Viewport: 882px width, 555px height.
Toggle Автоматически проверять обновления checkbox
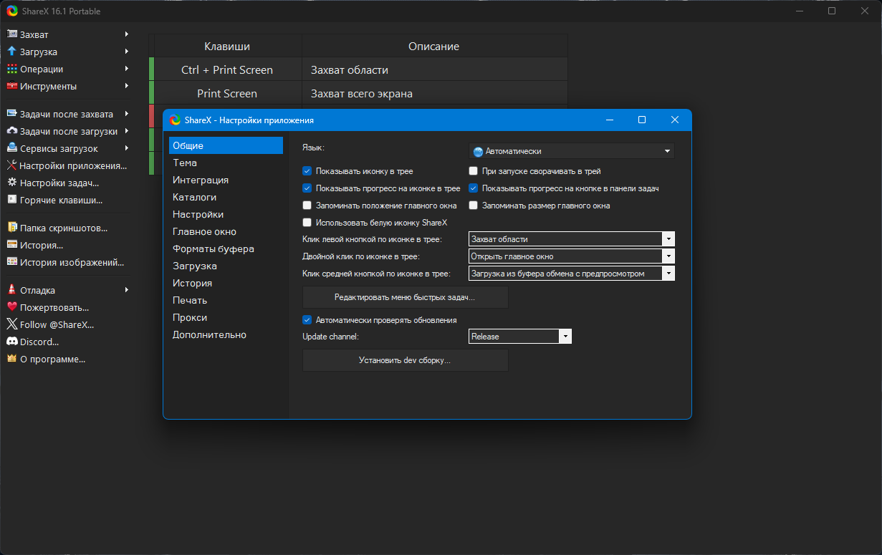pyautogui.click(x=307, y=320)
